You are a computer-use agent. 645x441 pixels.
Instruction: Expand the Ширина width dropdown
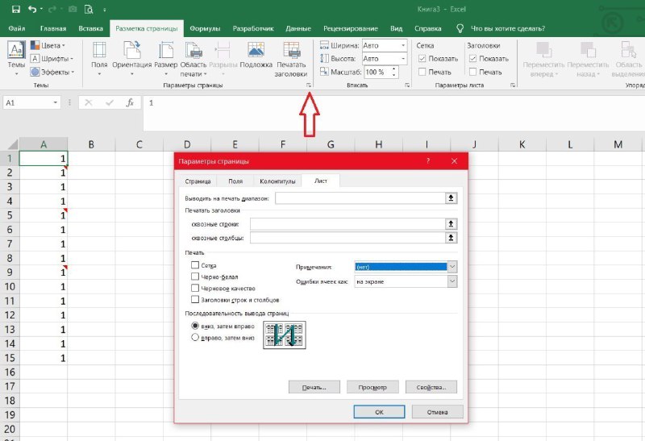click(x=403, y=45)
